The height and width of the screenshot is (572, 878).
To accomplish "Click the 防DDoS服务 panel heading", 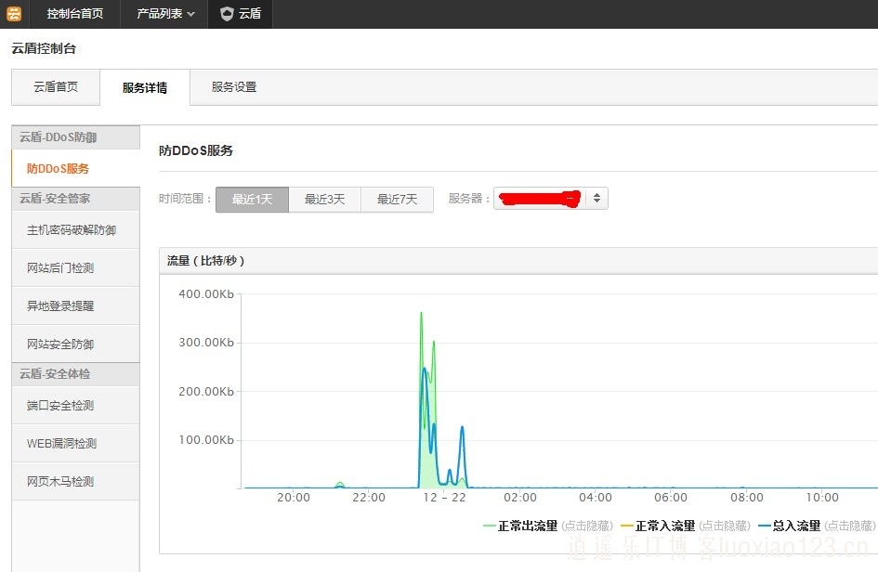I will (196, 150).
